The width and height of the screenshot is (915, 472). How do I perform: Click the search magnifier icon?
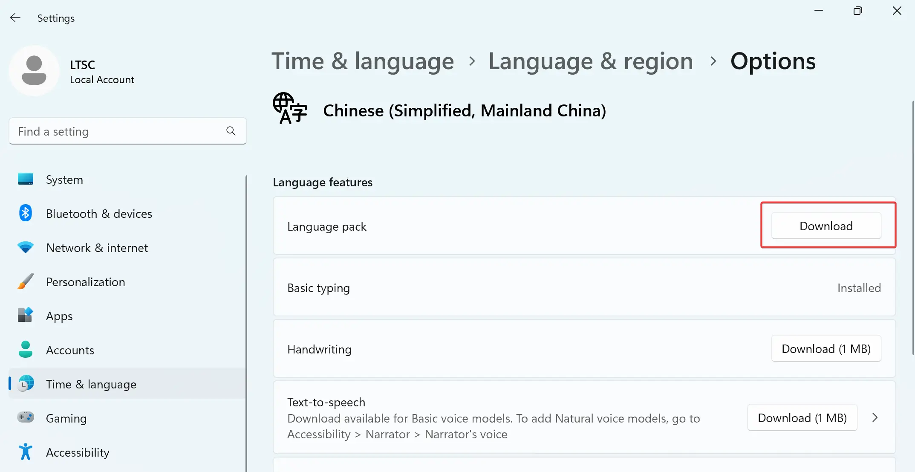click(x=231, y=131)
